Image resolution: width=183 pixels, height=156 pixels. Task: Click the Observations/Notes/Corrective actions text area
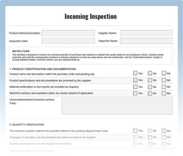pos(117,106)
